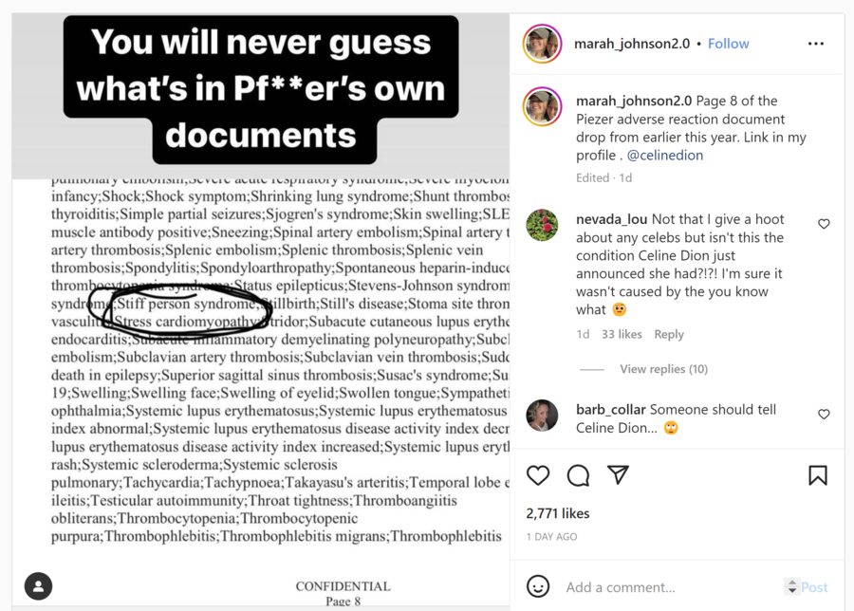This screenshot has height=611, width=854.
Task: Like barb_collar's comment
Action: point(824,414)
